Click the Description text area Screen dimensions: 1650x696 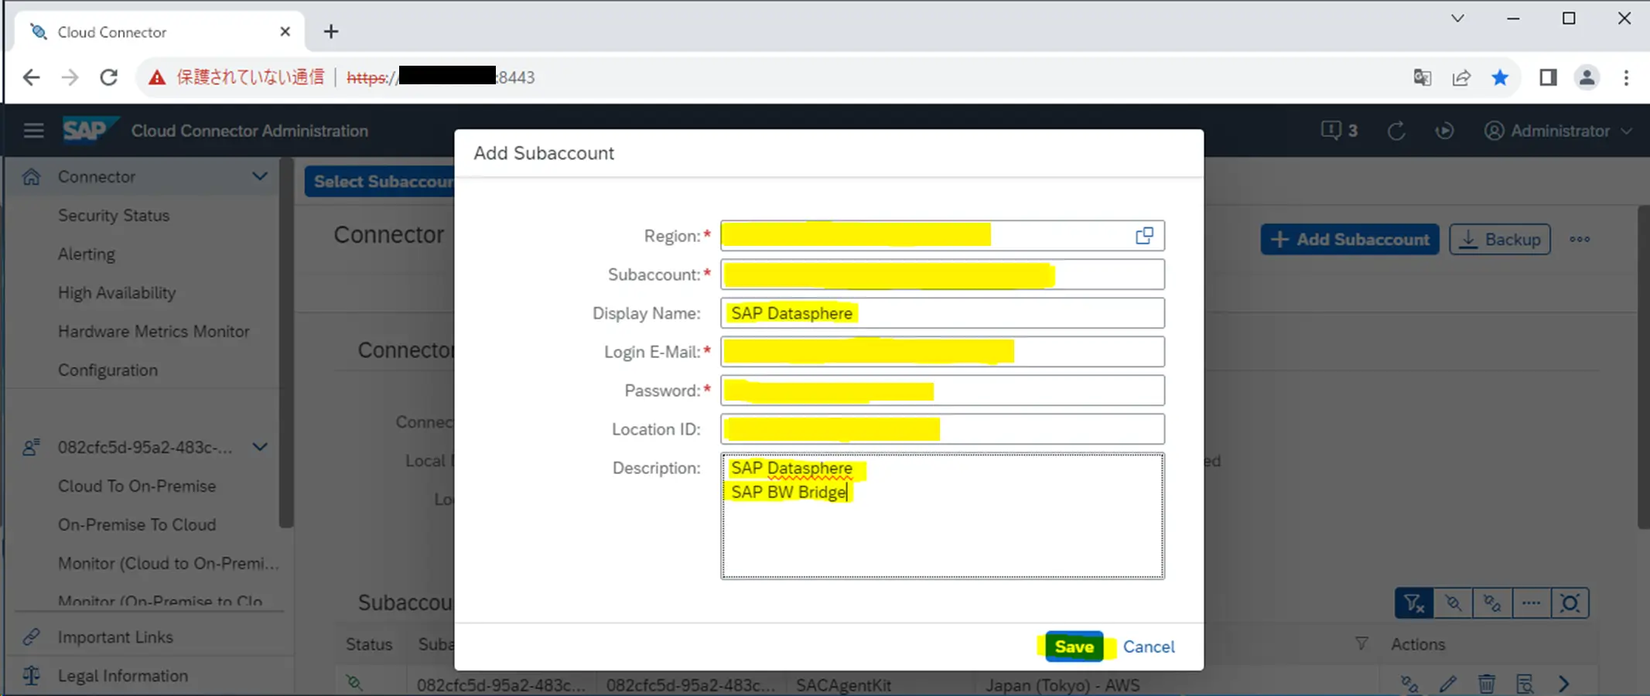click(x=942, y=516)
